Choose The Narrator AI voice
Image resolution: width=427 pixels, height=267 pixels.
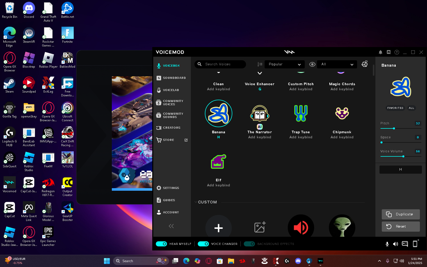(x=260, y=113)
